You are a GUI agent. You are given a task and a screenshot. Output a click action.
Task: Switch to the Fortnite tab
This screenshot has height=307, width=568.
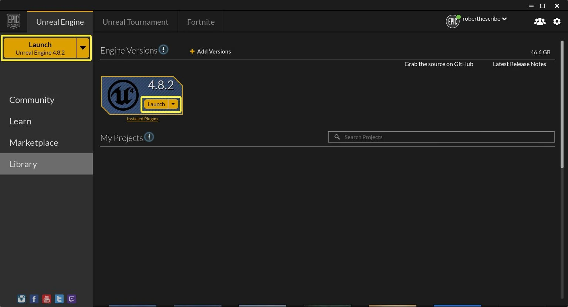[201, 22]
